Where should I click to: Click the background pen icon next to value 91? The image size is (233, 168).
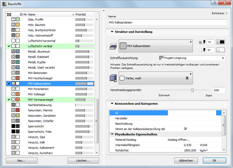(202, 50)
